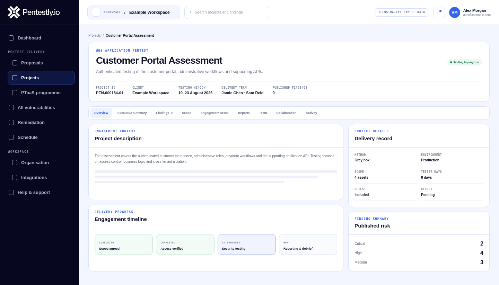Click the Pentestly.io logo
The image size is (499, 285).
click(34, 12)
